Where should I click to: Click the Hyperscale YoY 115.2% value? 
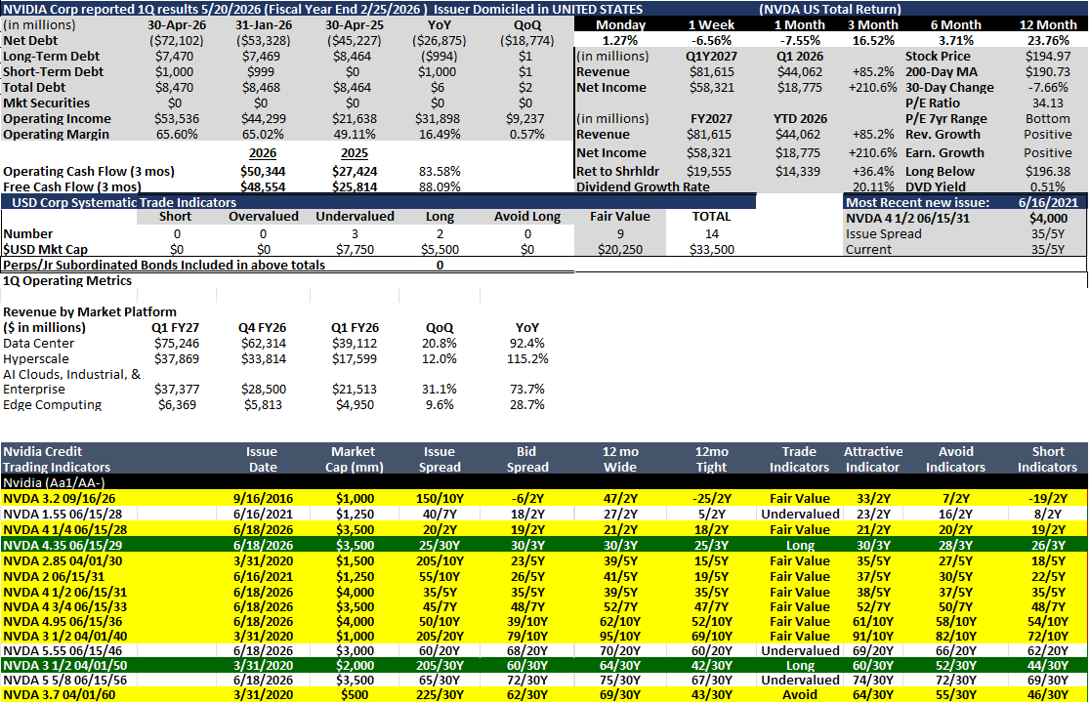tap(527, 359)
